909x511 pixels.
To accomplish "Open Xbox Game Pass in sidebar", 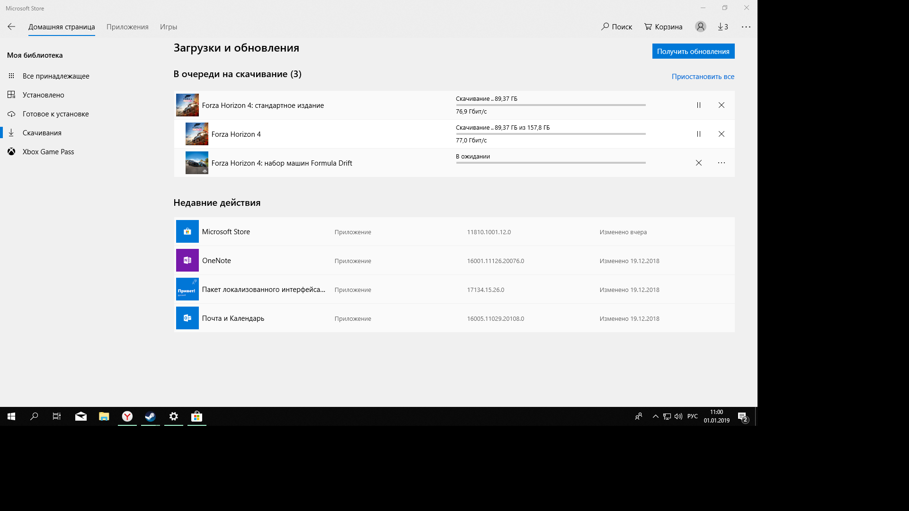I will [x=48, y=152].
